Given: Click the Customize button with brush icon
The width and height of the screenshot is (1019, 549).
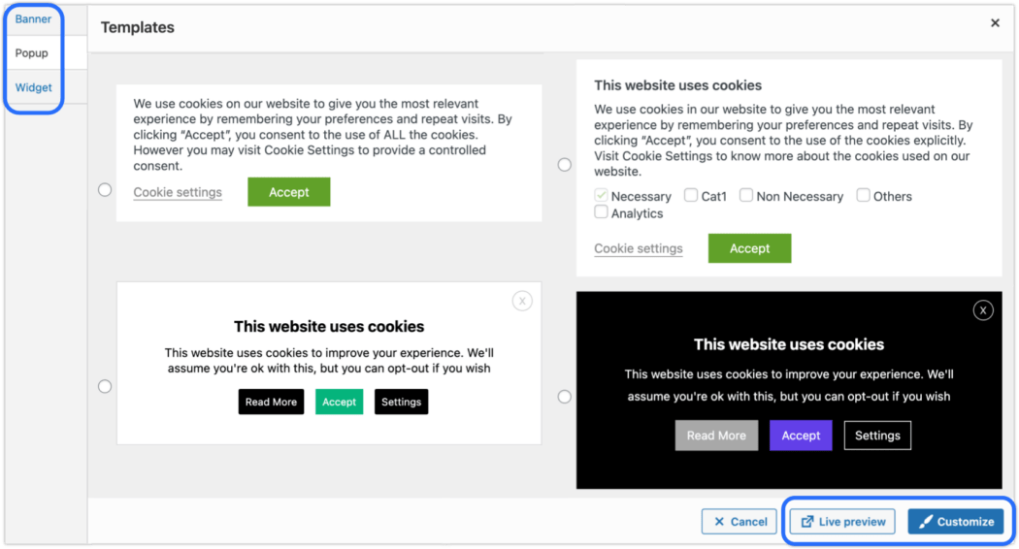Looking at the screenshot, I should 955,521.
